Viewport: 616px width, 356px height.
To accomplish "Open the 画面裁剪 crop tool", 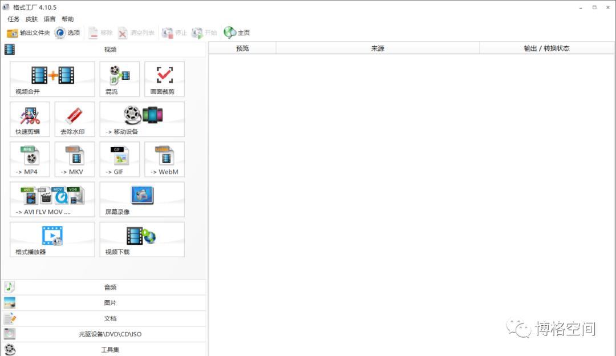I will (x=164, y=79).
